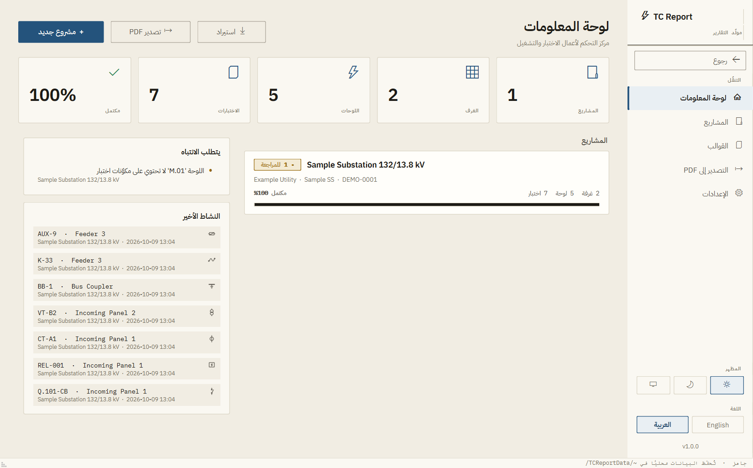Switch to the dark theme (moon)

690,385
